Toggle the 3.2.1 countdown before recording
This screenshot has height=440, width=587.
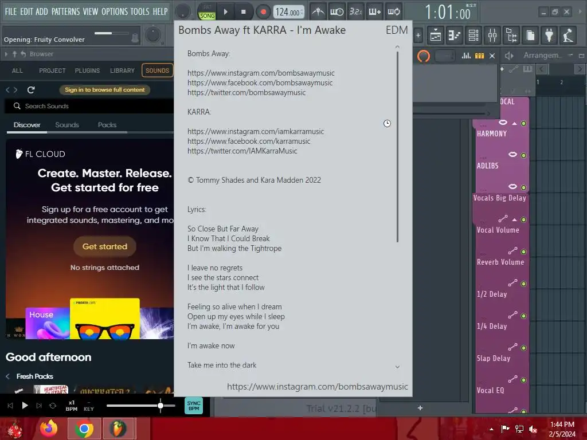click(355, 12)
